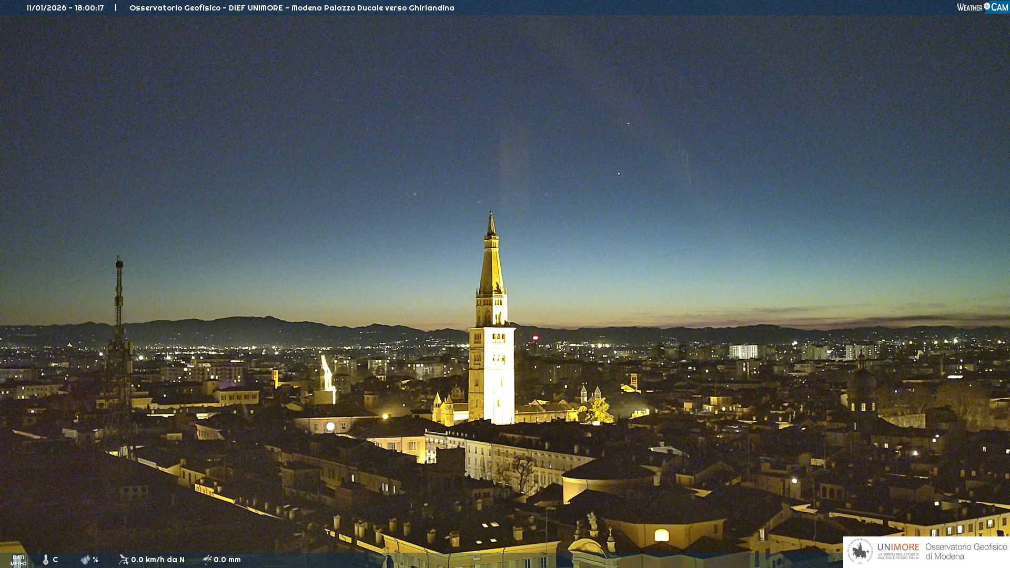Click the UNIMORE wordmark text
The height and width of the screenshot is (568, 1010).
pyautogui.click(x=898, y=547)
